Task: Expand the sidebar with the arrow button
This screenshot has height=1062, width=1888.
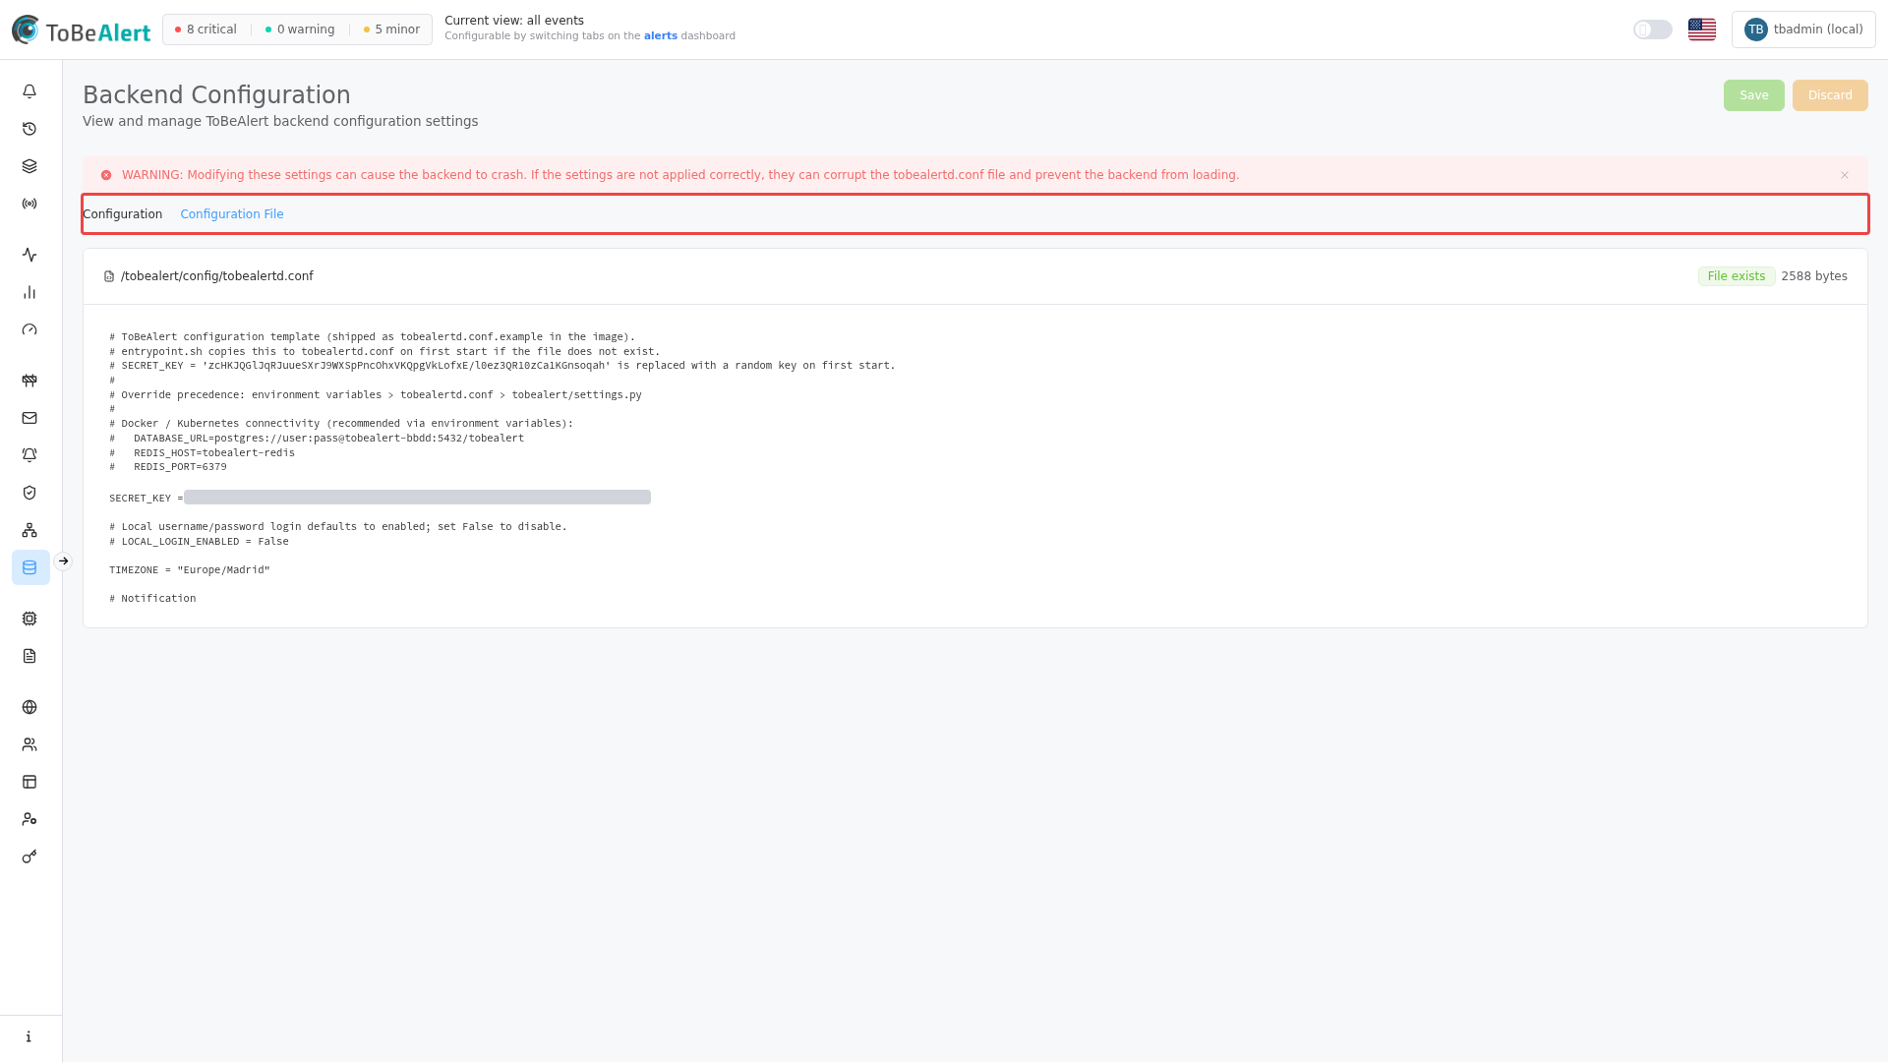Action: (x=63, y=561)
